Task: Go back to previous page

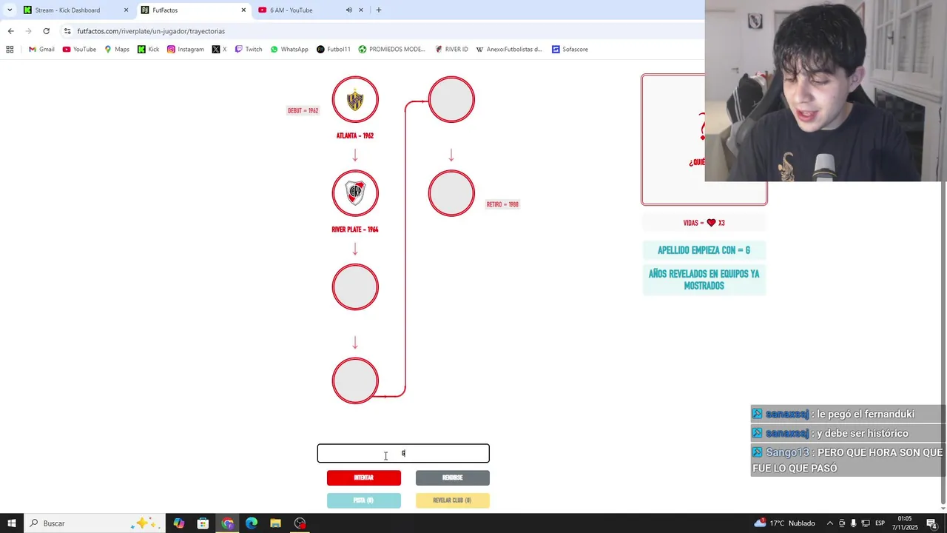Action: pyautogui.click(x=10, y=31)
